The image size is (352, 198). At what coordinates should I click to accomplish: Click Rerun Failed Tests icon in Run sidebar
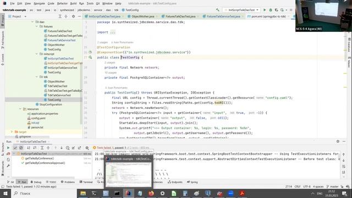click(x=8, y=154)
